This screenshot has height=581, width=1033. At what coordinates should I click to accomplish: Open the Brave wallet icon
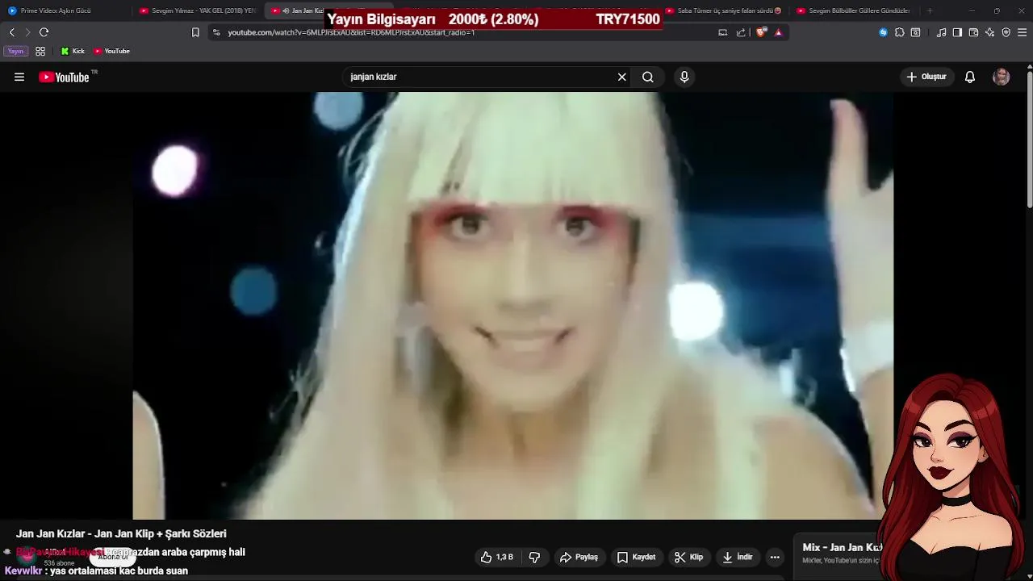pos(973,32)
